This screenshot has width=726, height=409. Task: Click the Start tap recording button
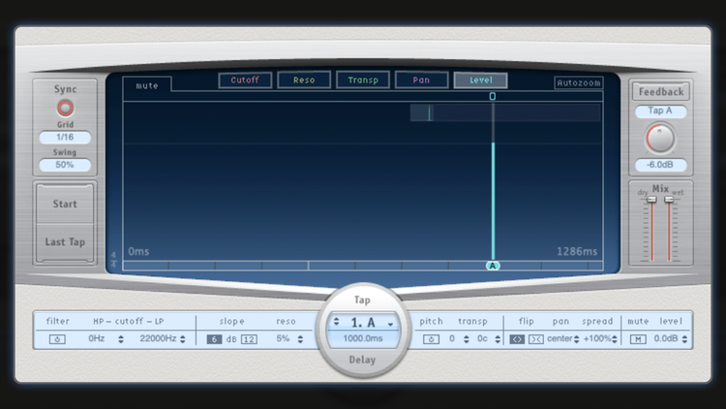click(65, 204)
